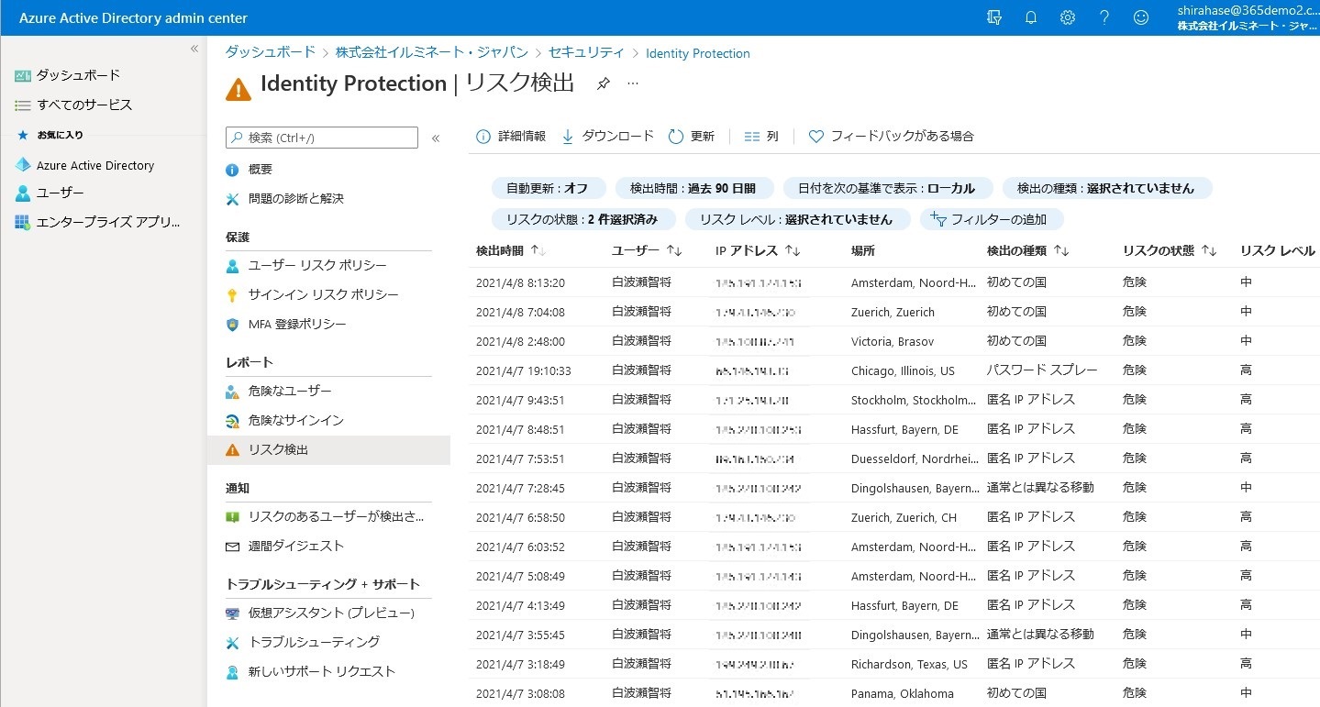This screenshot has width=1320, height=707.
Task: Open the portal settings gear icon
Action: click(x=1068, y=17)
